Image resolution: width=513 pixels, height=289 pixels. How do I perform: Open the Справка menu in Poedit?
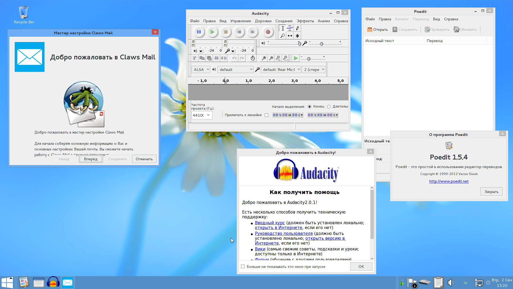tap(451, 19)
